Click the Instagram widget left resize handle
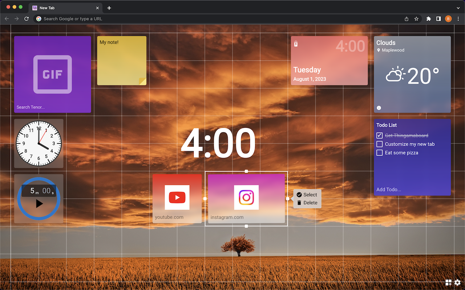 click(205, 199)
